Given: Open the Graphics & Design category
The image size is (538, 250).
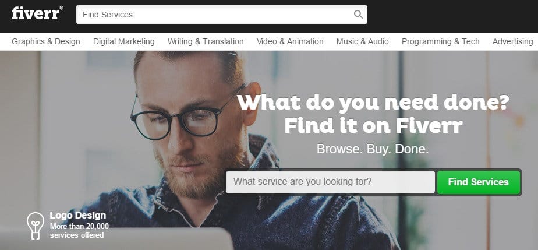Looking at the screenshot, I should coord(46,41).
